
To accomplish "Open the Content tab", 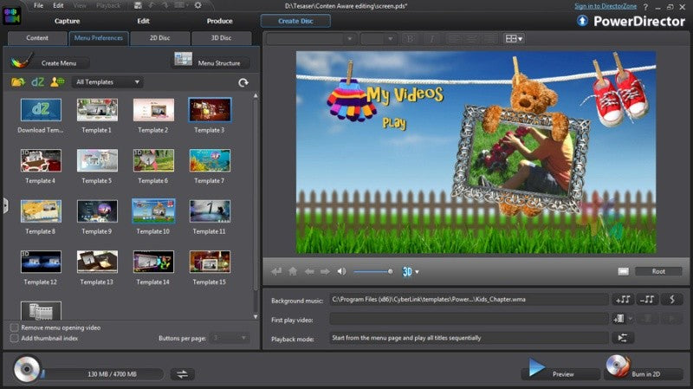I will pyautogui.click(x=37, y=38).
